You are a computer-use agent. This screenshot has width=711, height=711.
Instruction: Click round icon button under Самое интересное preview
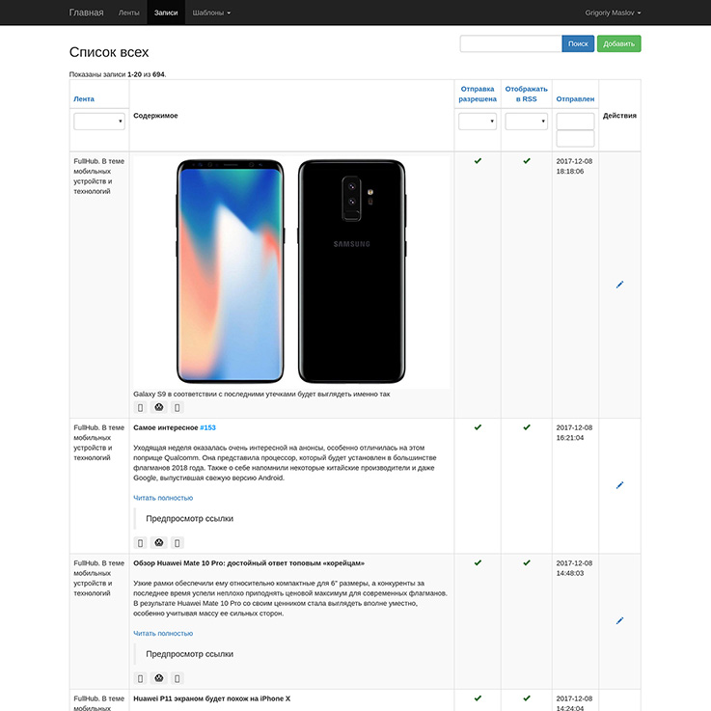click(x=159, y=542)
